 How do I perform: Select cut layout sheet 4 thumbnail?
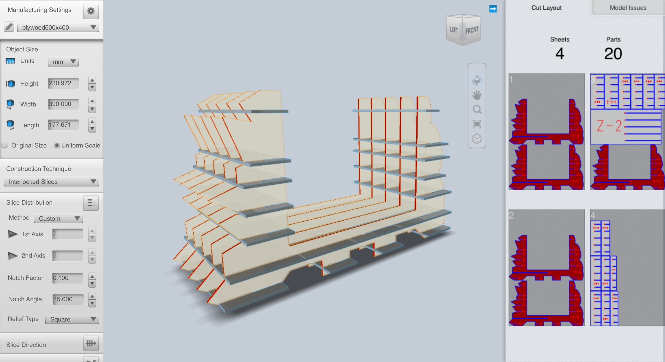coord(628,268)
